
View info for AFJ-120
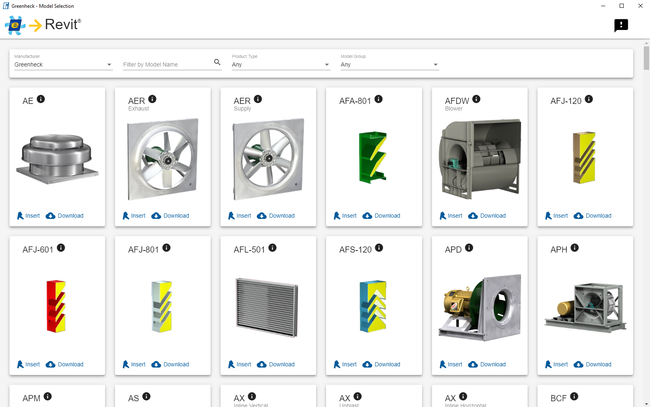[x=589, y=99]
